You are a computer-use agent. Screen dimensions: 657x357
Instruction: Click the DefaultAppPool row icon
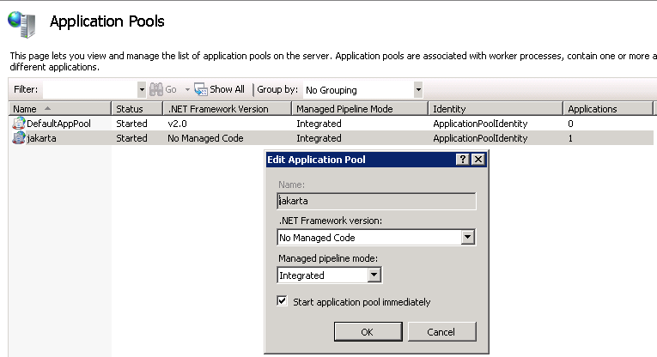tap(18, 124)
